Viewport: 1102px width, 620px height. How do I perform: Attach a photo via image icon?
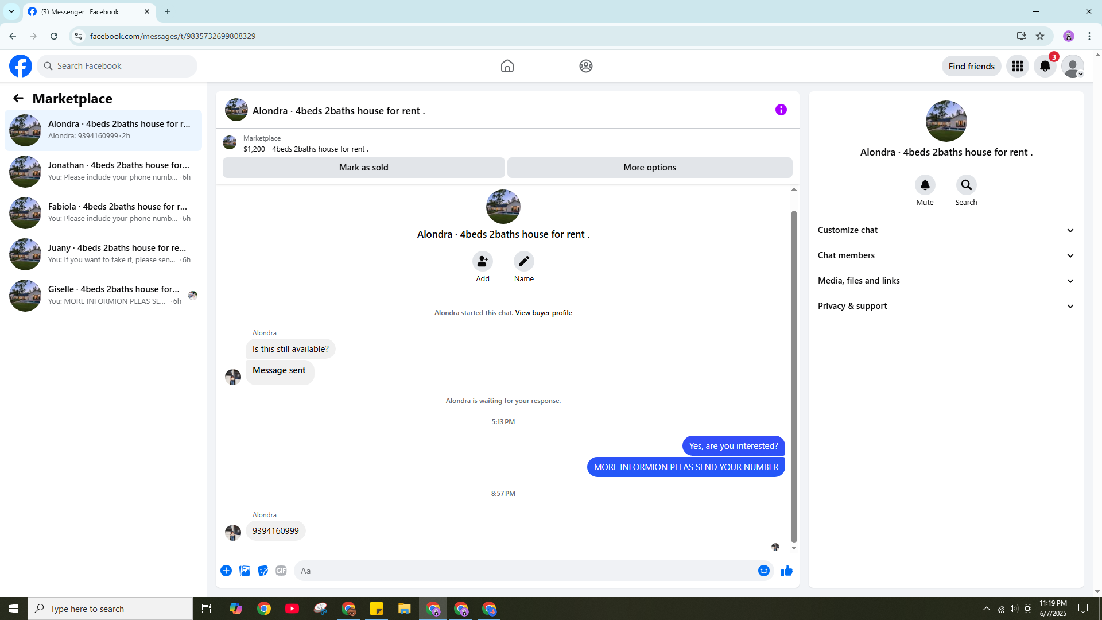[x=245, y=571]
